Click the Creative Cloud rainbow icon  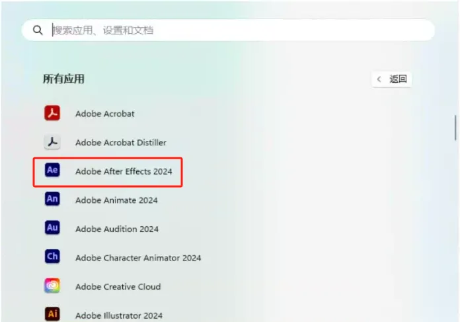(x=52, y=286)
